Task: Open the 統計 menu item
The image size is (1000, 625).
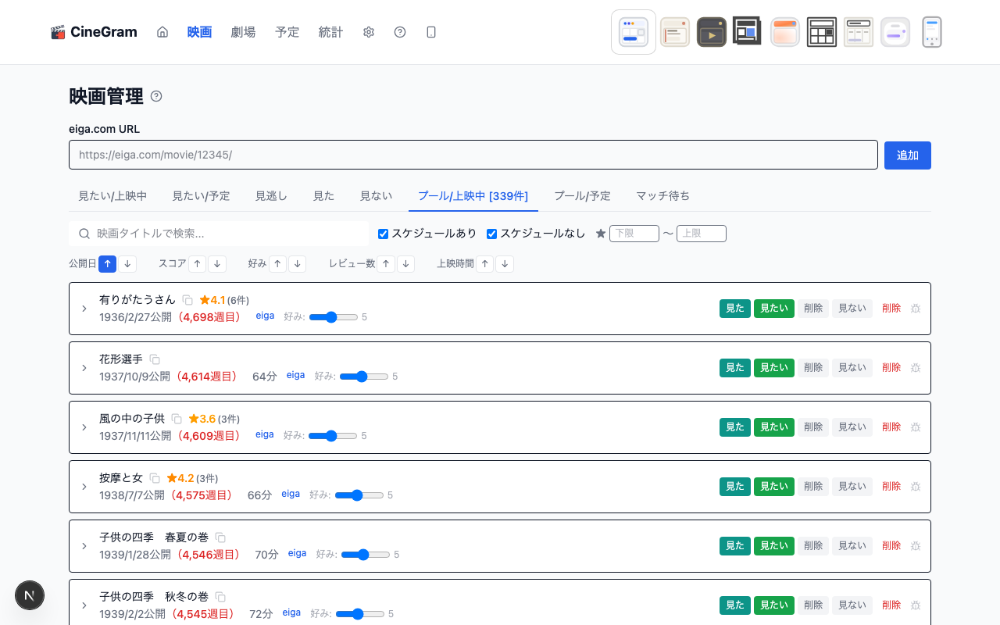Action: point(330,32)
